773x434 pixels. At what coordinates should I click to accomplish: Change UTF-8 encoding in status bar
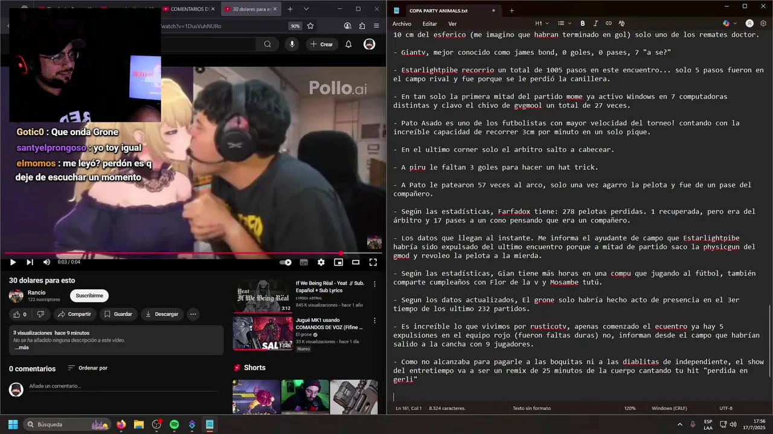[726, 408]
